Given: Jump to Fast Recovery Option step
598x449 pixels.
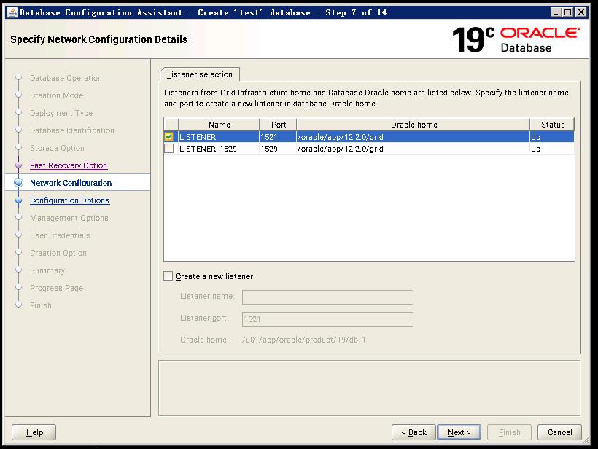Looking at the screenshot, I should [69, 165].
